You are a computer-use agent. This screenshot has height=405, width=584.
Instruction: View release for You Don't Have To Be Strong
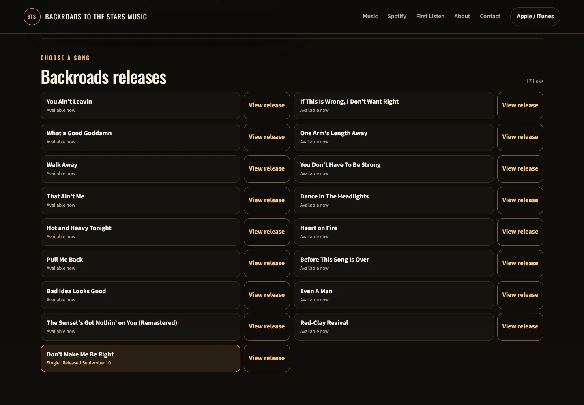tap(520, 169)
